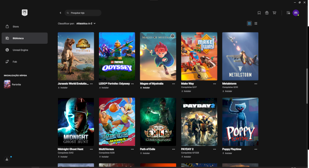309x168 pixels.
Task: Click Instalar under LEGO Fortnite Odyssey
Action: coord(104,87)
